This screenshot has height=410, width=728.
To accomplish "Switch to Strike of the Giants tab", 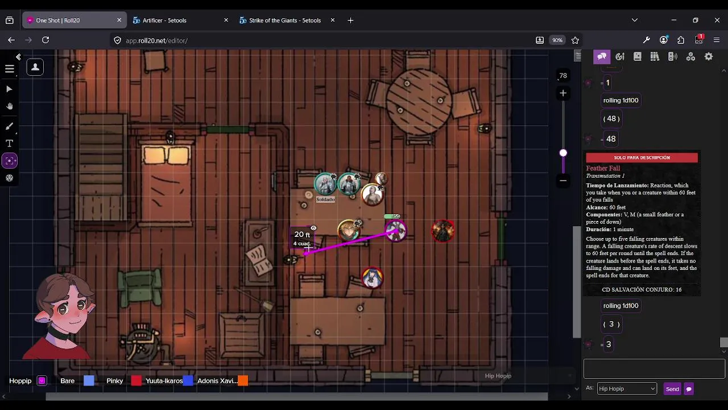I will pos(286,20).
